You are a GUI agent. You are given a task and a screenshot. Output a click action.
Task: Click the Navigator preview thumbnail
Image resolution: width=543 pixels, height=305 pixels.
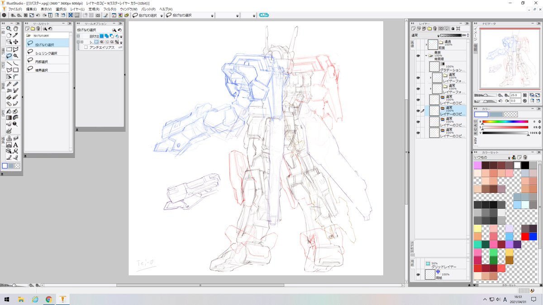click(x=510, y=58)
